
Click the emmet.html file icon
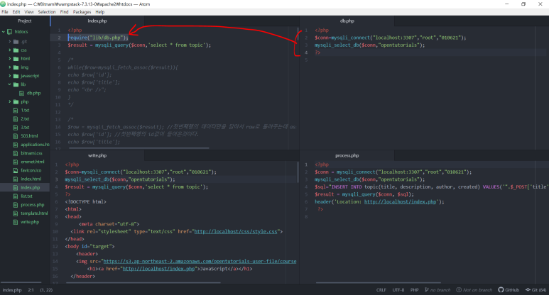coord(16,162)
